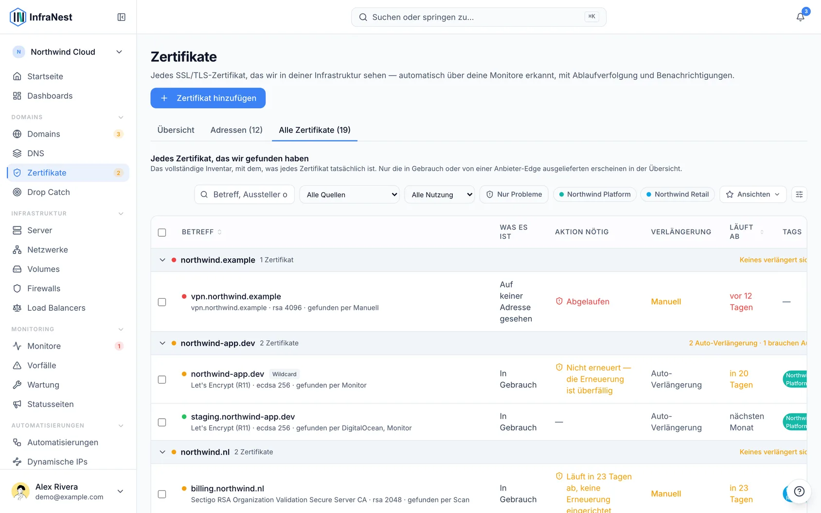821x513 pixels.
Task: Switch to the Übersicht tab
Action: click(176, 130)
